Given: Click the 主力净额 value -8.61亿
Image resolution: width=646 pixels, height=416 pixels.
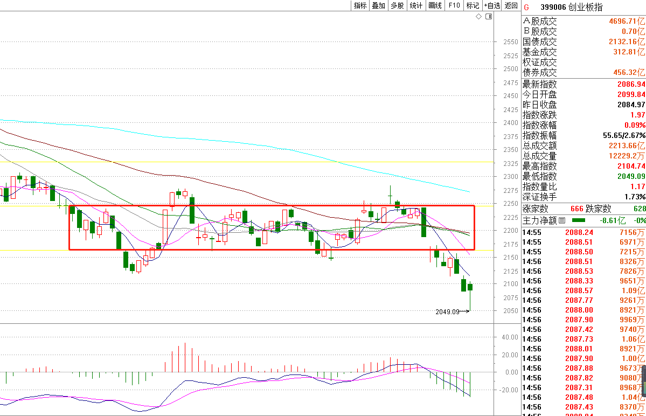Looking at the screenshot, I should (613, 221).
